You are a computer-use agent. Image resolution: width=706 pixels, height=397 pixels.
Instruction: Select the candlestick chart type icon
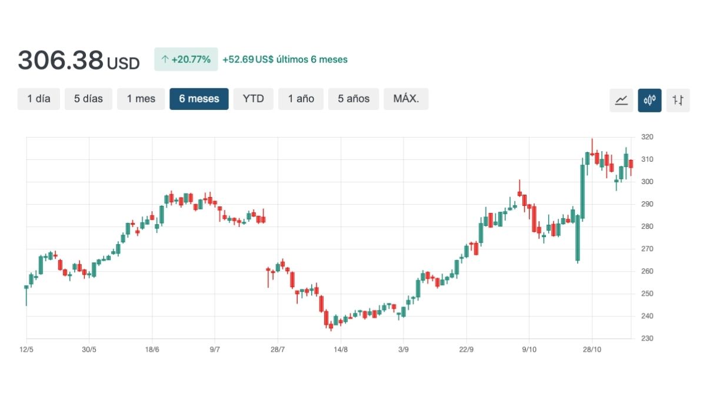(650, 100)
